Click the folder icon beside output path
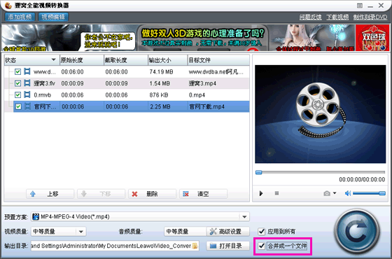The height and width of the screenshot is (259, 392). pos(195,246)
